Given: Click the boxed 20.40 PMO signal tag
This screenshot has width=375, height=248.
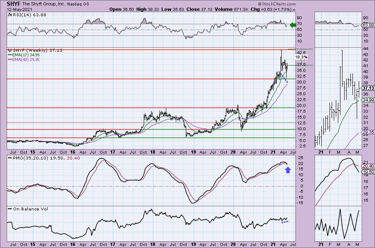Looking at the screenshot, I should (x=368, y=166).
